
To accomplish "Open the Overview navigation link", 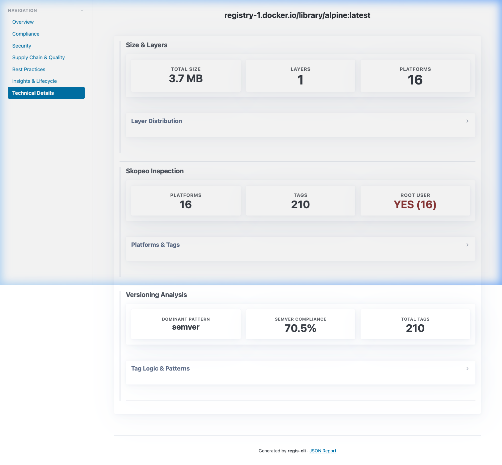I will click(x=23, y=22).
